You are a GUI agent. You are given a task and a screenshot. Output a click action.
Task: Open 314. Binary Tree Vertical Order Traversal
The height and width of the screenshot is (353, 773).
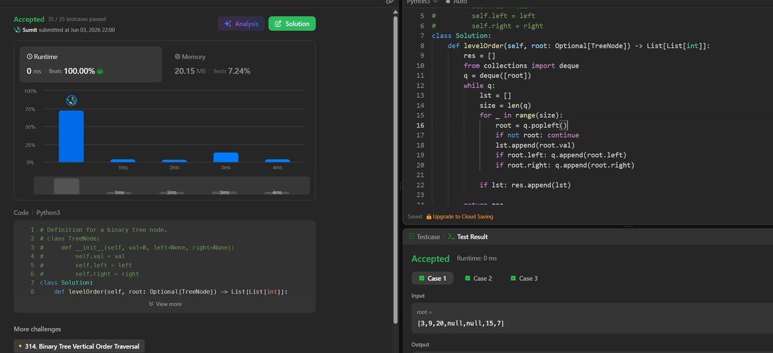[x=81, y=346]
